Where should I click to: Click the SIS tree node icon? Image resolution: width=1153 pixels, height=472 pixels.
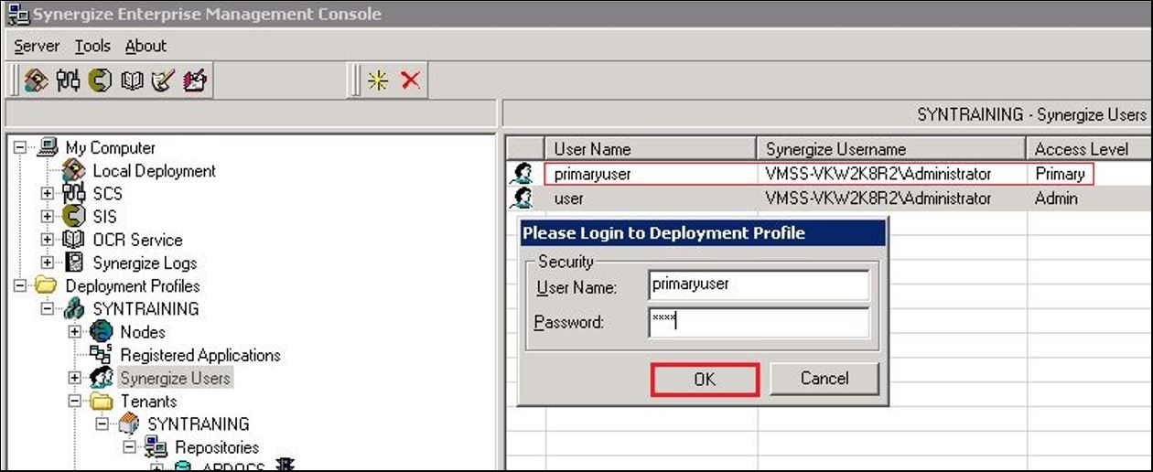75,217
